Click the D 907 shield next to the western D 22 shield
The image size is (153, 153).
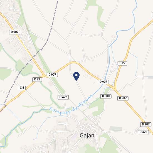click(x=52, y=75)
